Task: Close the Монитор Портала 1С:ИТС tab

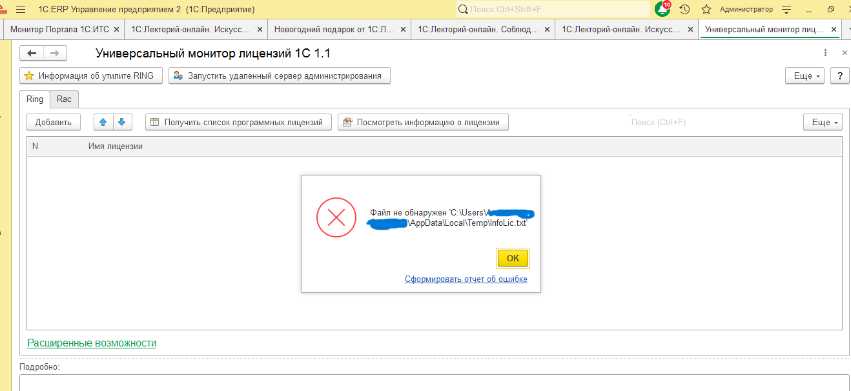Action: point(116,30)
